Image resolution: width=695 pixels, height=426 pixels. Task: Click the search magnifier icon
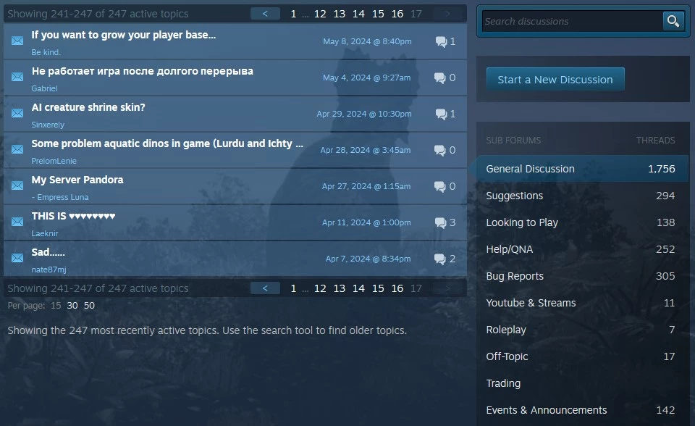pos(673,21)
